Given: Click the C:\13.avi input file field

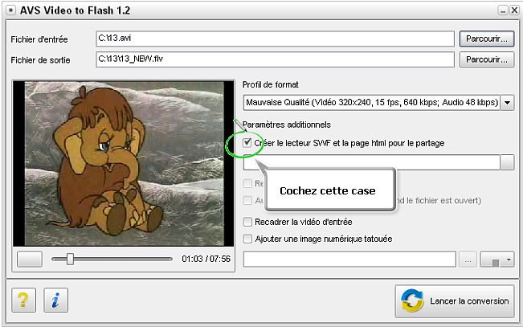Looking at the screenshot, I should [x=275, y=39].
